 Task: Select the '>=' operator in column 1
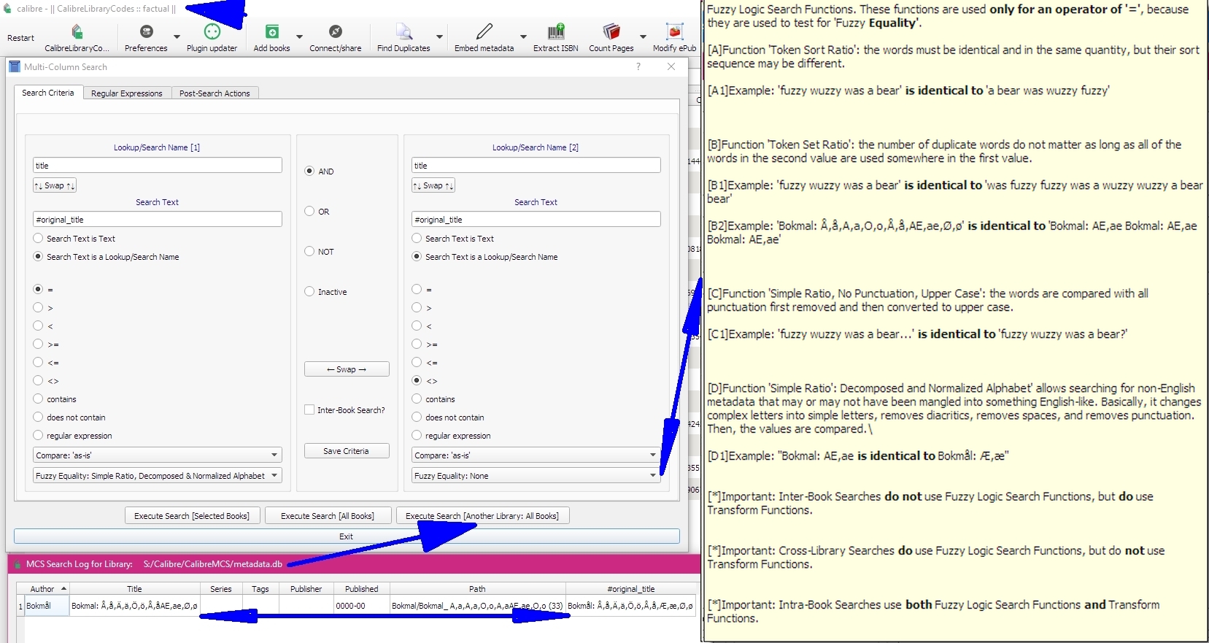point(38,344)
